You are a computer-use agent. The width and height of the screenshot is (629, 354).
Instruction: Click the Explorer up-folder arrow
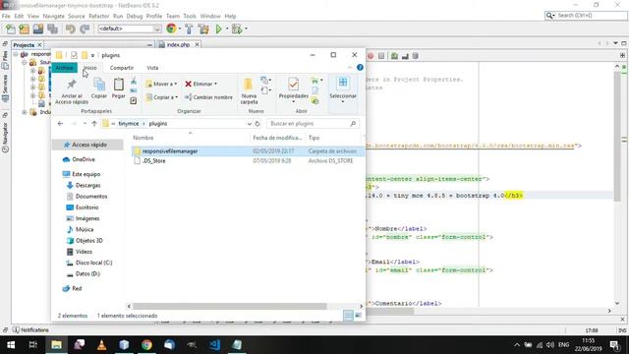[x=94, y=124]
